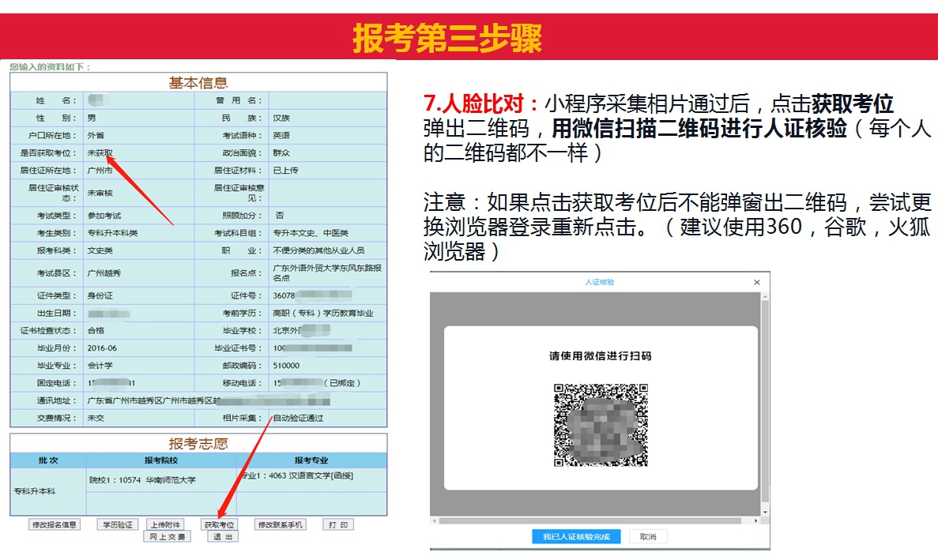This screenshot has height=560, width=938.
Task: Click the 上传附件 upload button
Action: click(165, 524)
